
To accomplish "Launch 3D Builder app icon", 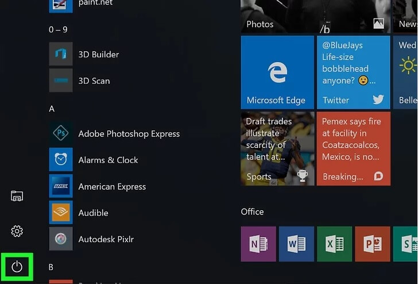I will click(x=61, y=54).
